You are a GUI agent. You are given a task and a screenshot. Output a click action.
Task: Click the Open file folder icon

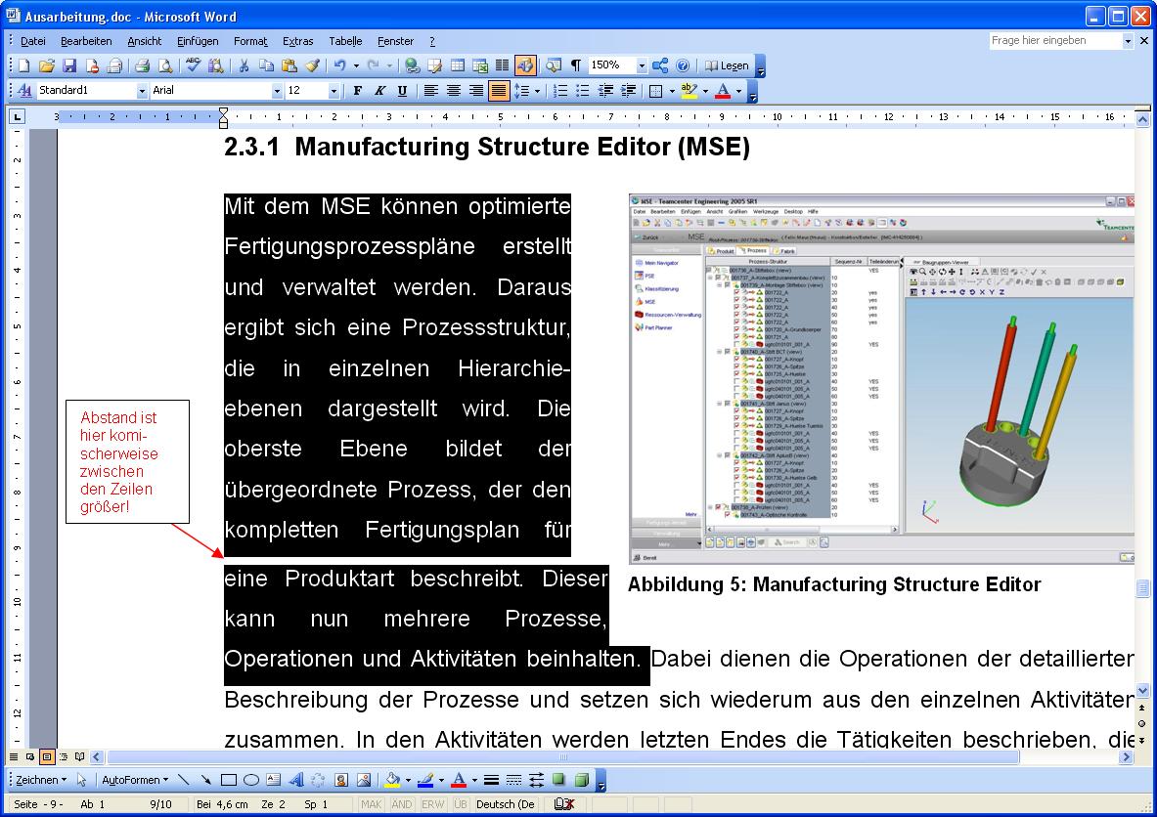[x=47, y=66]
